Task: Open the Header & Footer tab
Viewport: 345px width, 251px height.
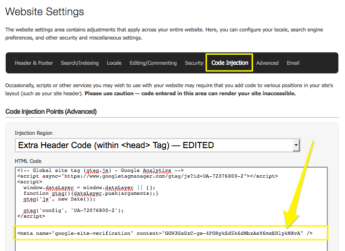Action: coord(34,63)
